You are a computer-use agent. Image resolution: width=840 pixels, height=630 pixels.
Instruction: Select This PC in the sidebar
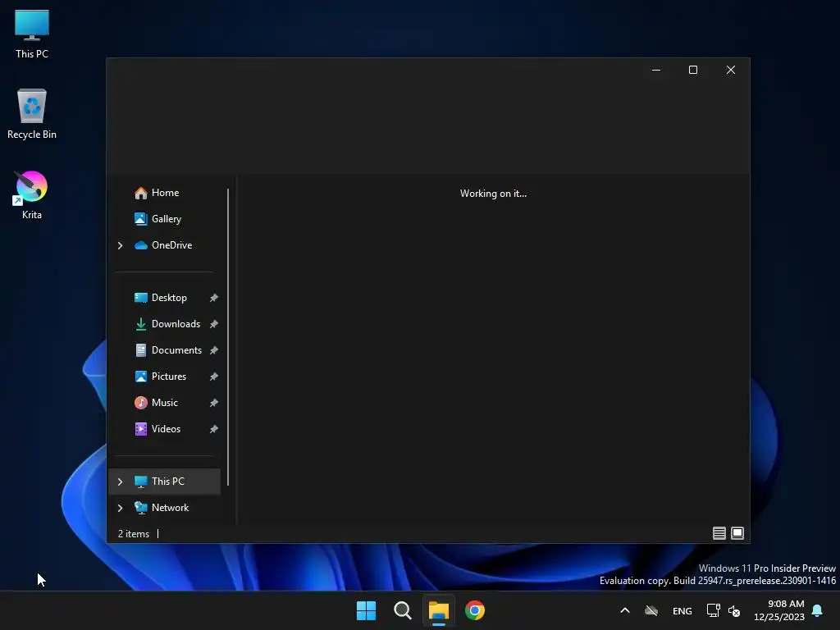pos(164,482)
